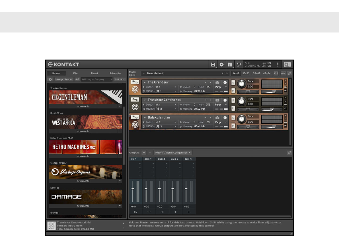Open the Purge menu for Balakulandian
339x236 pixels.
(221, 122)
